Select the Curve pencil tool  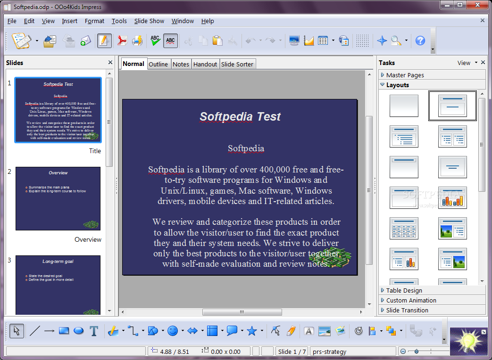(113, 331)
